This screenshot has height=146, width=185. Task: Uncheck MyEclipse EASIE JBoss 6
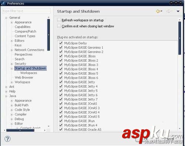point(61,78)
